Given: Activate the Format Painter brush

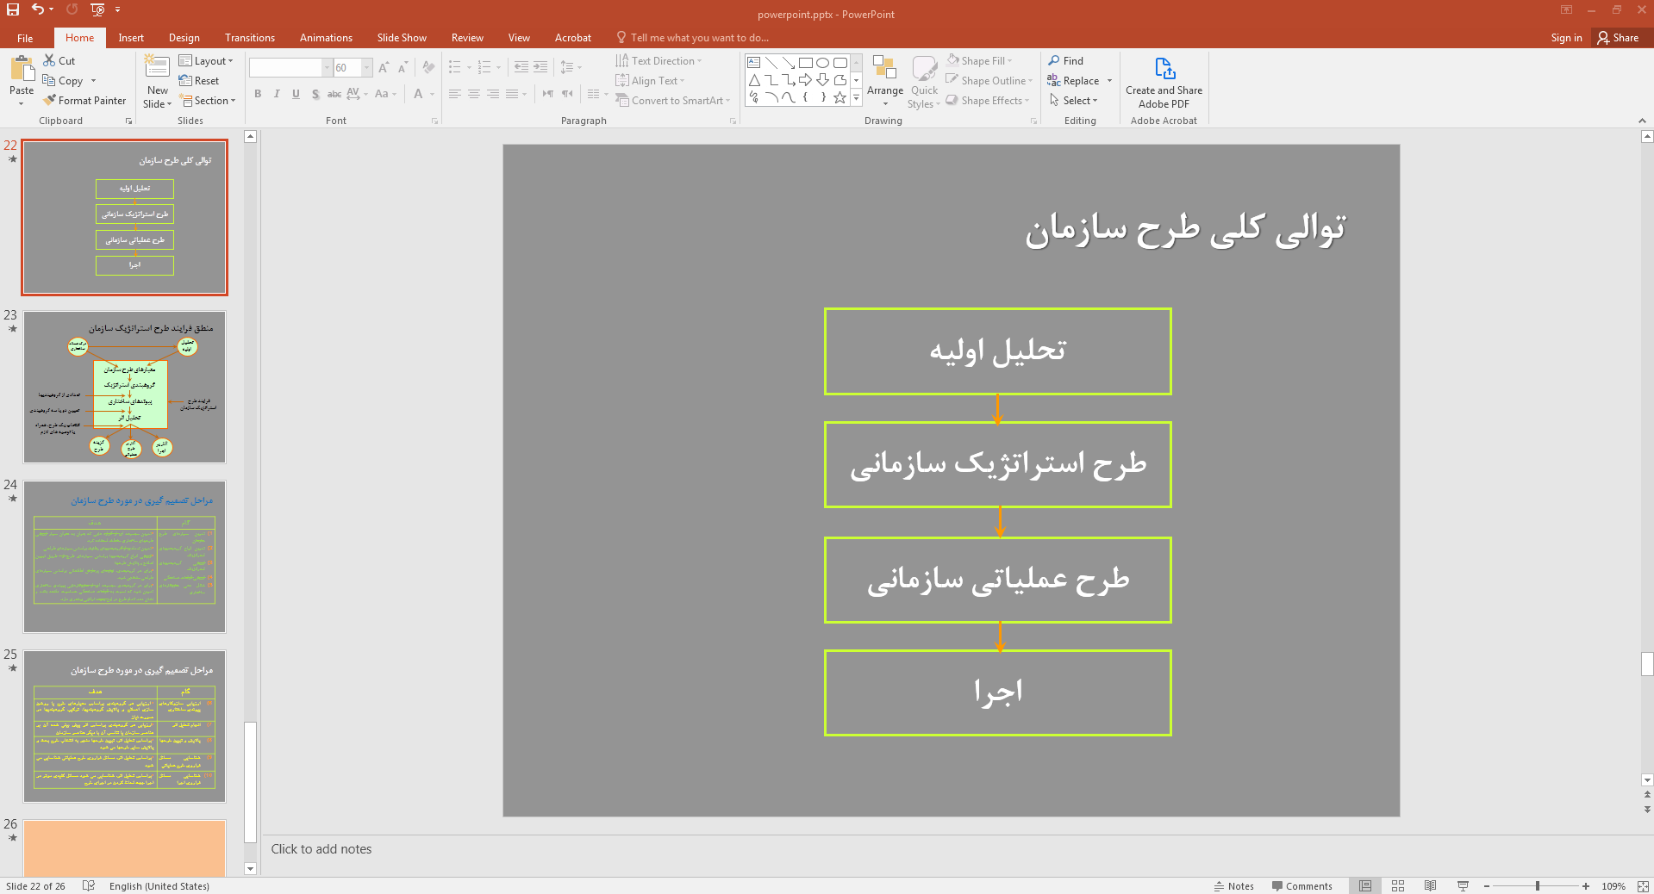Looking at the screenshot, I should [x=84, y=100].
